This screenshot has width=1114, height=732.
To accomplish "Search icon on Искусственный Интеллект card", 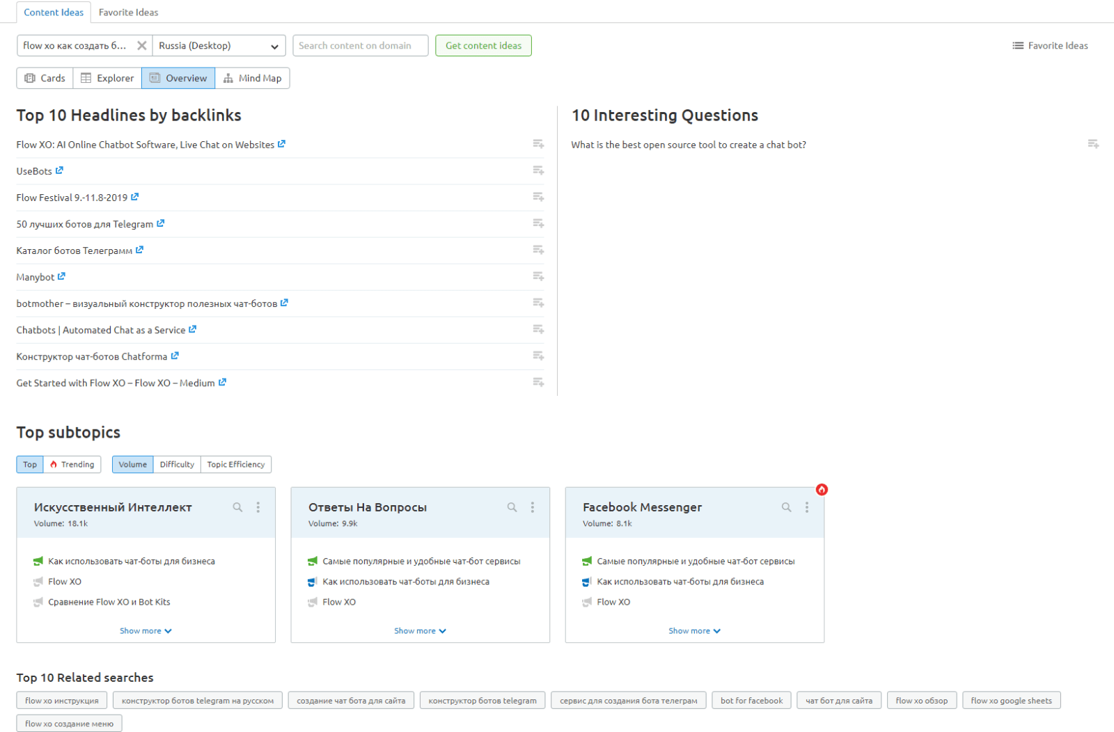I will 237,507.
